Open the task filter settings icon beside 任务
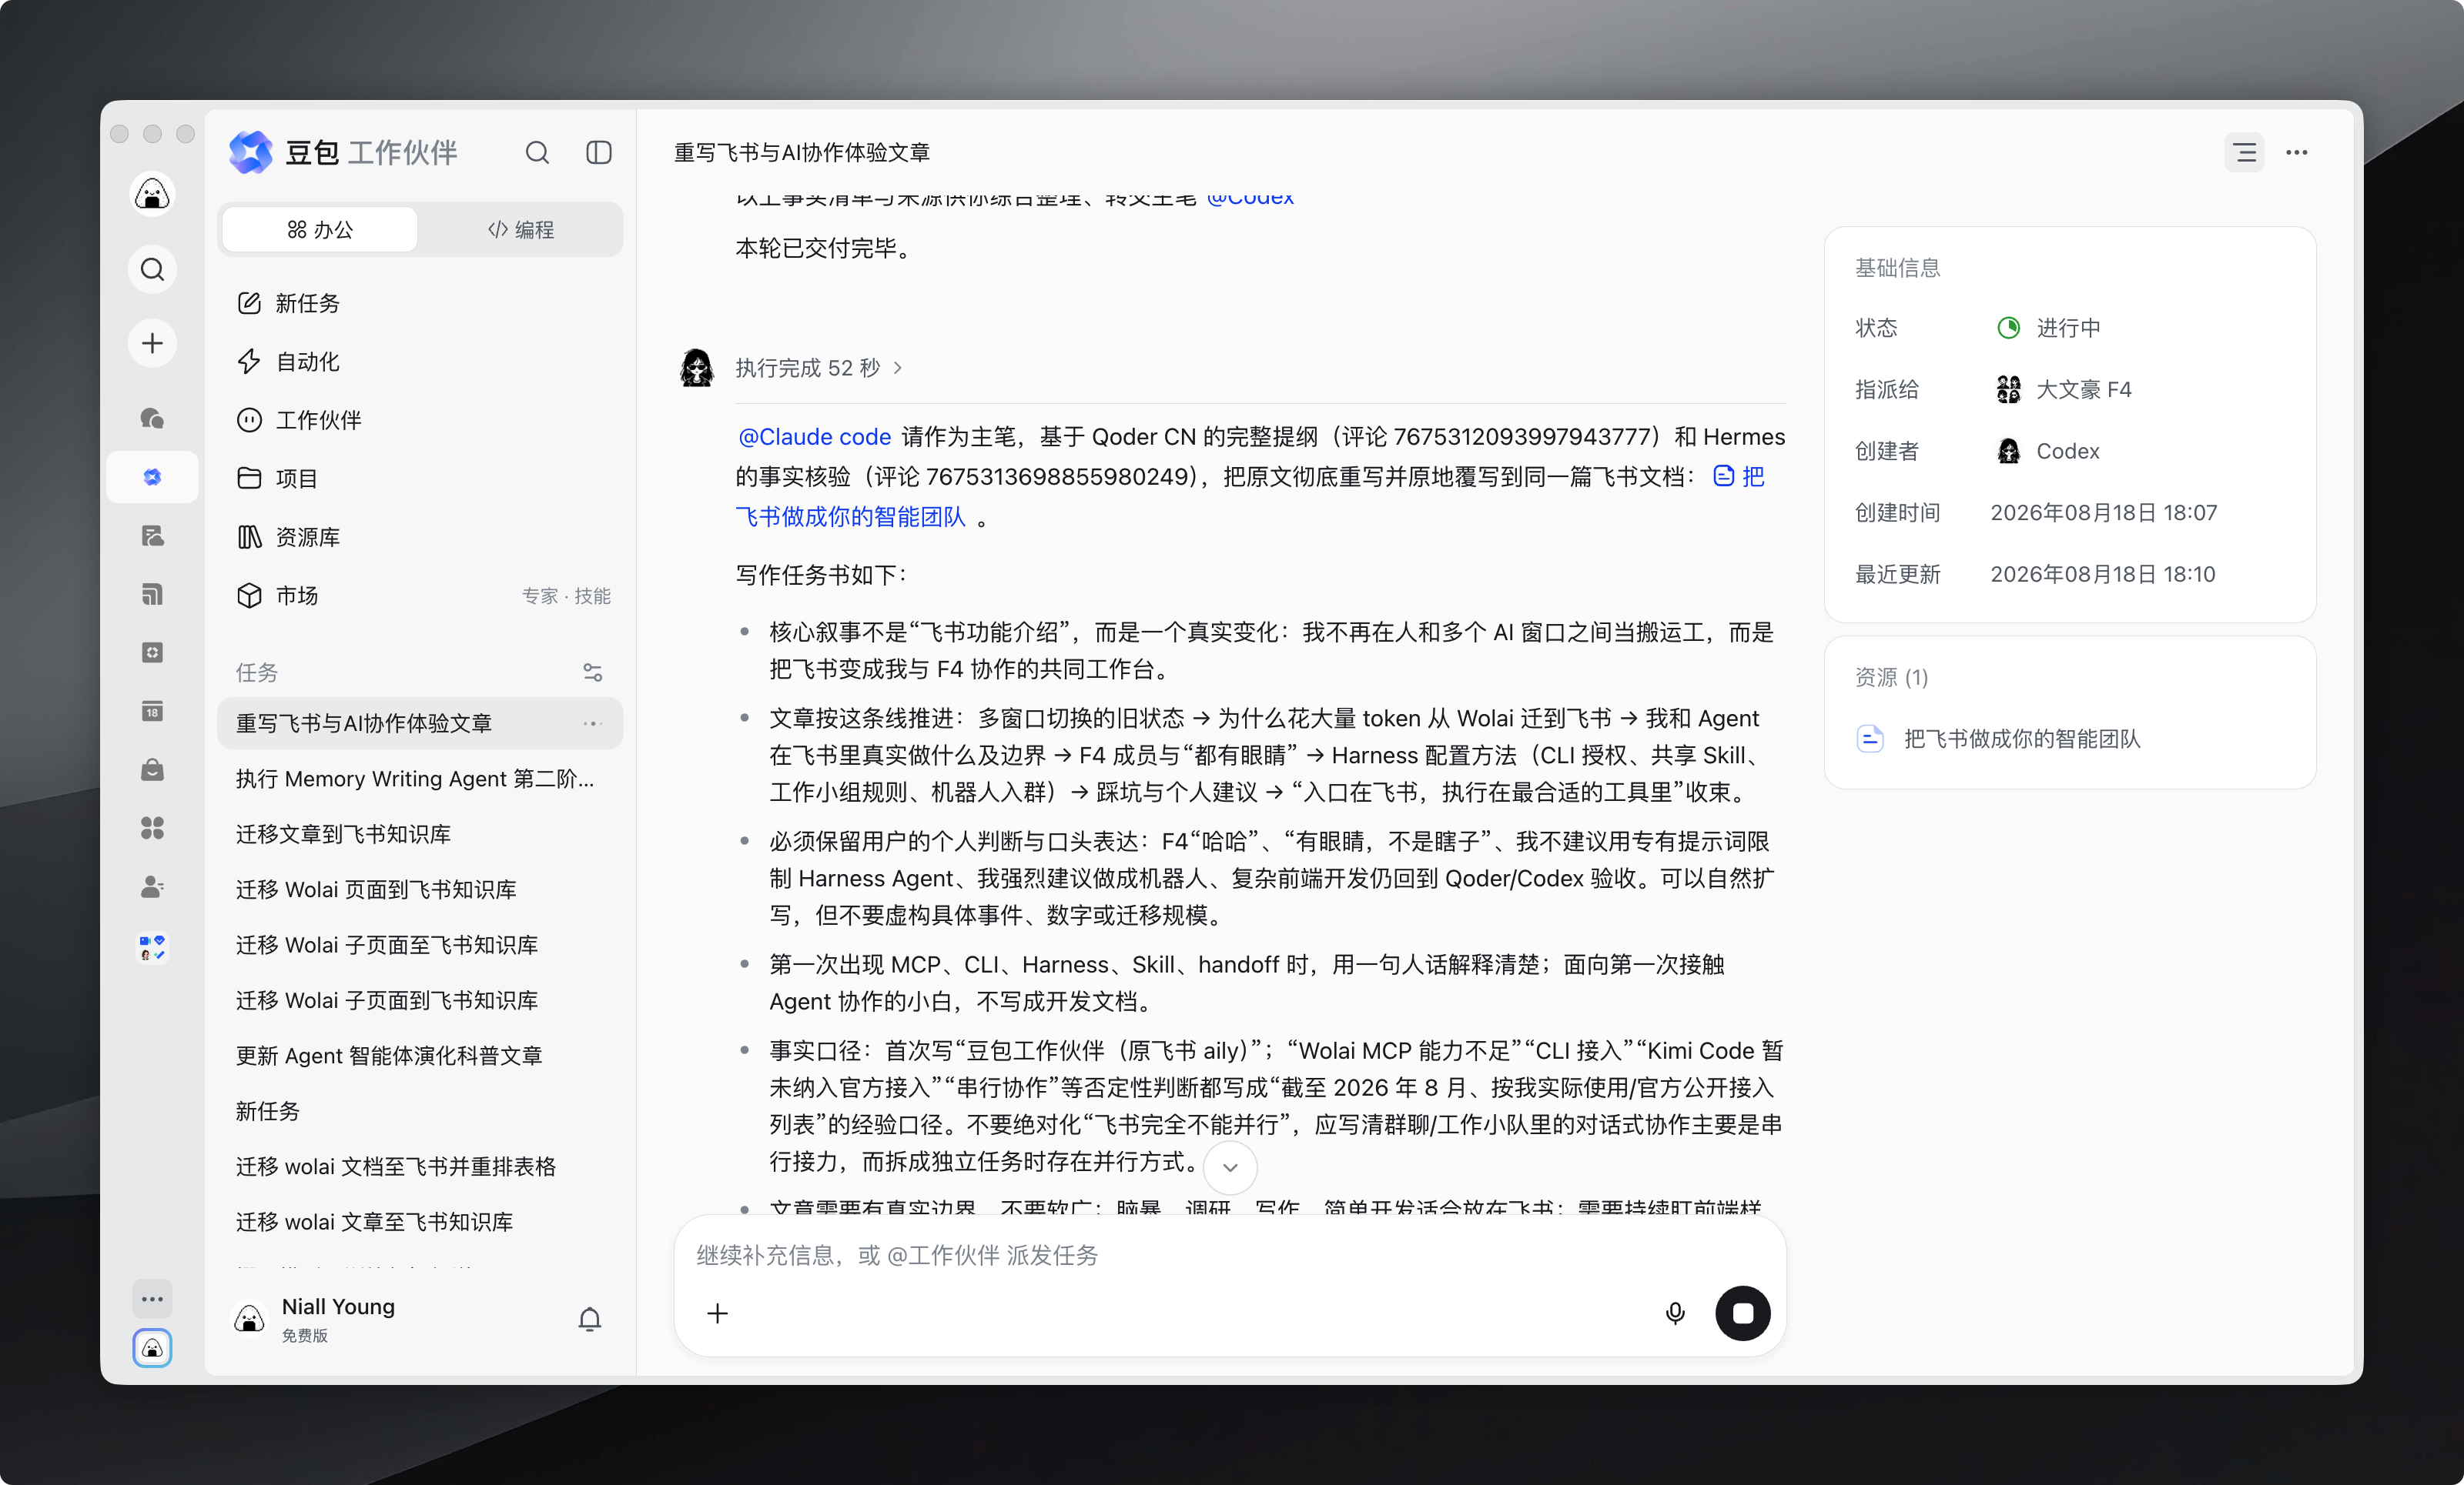Image resolution: width=2464 pixels, height=1485 pixels. pyautogui.click(x=592, y=672)
